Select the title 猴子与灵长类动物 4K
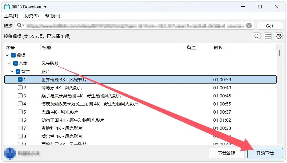This screenshot has width=287, height=163. [81, 96]
